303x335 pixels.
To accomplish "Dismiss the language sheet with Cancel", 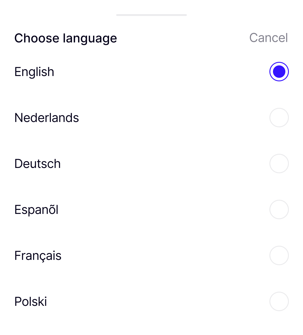I will (268, 38).
